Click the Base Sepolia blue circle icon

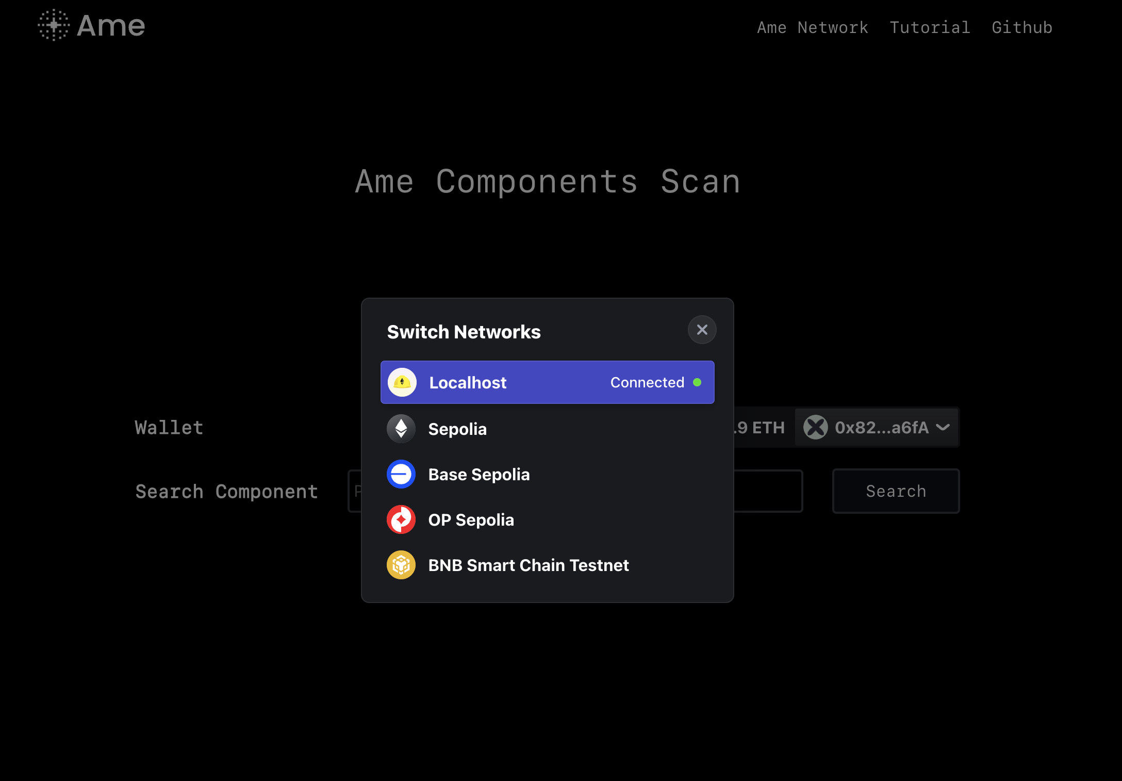[x=401, y=474]
